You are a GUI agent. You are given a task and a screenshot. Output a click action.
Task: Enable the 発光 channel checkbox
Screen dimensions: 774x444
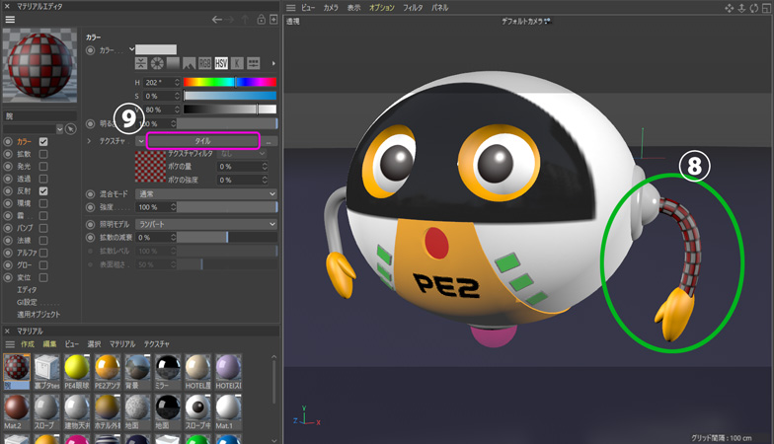click(x=43, y=167)
